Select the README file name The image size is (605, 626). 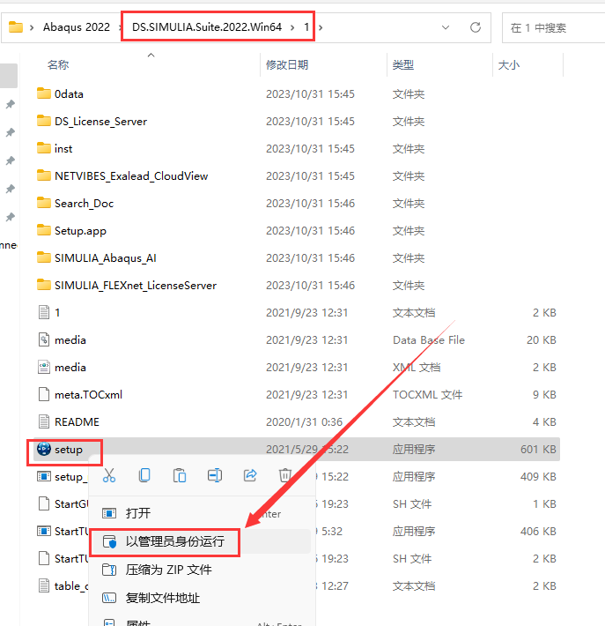click(77, 422)
